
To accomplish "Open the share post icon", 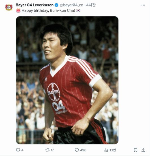I will tap(143, 150).
